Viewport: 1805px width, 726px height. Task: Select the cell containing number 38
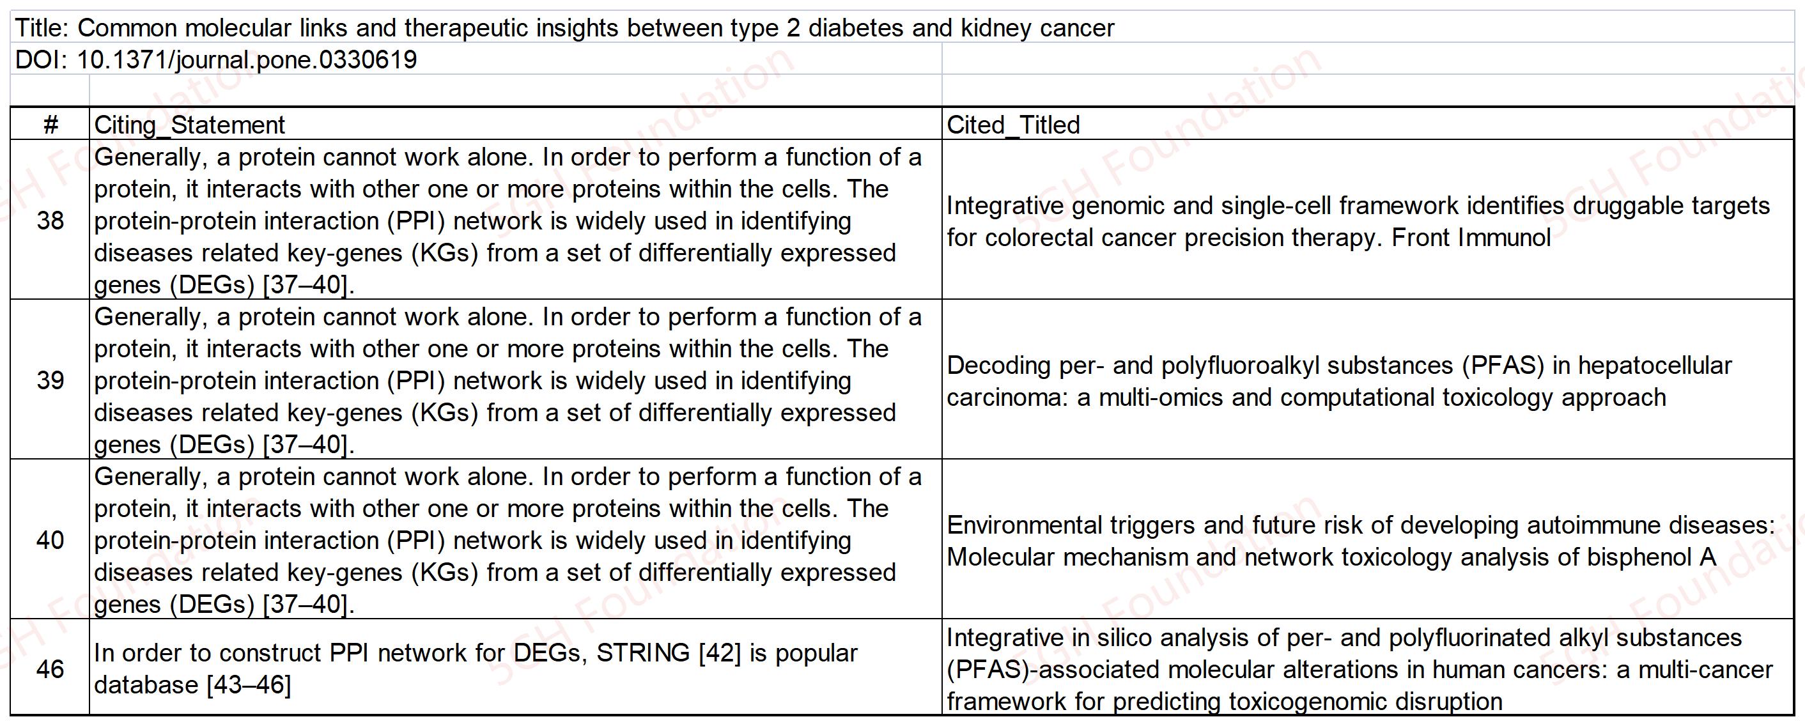pos(50,220)
